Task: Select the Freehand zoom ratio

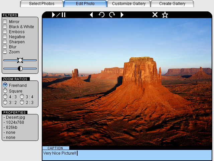Action: (5, 85)
